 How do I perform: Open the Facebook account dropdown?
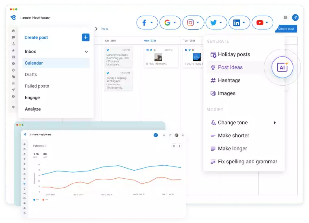(147, 23)
